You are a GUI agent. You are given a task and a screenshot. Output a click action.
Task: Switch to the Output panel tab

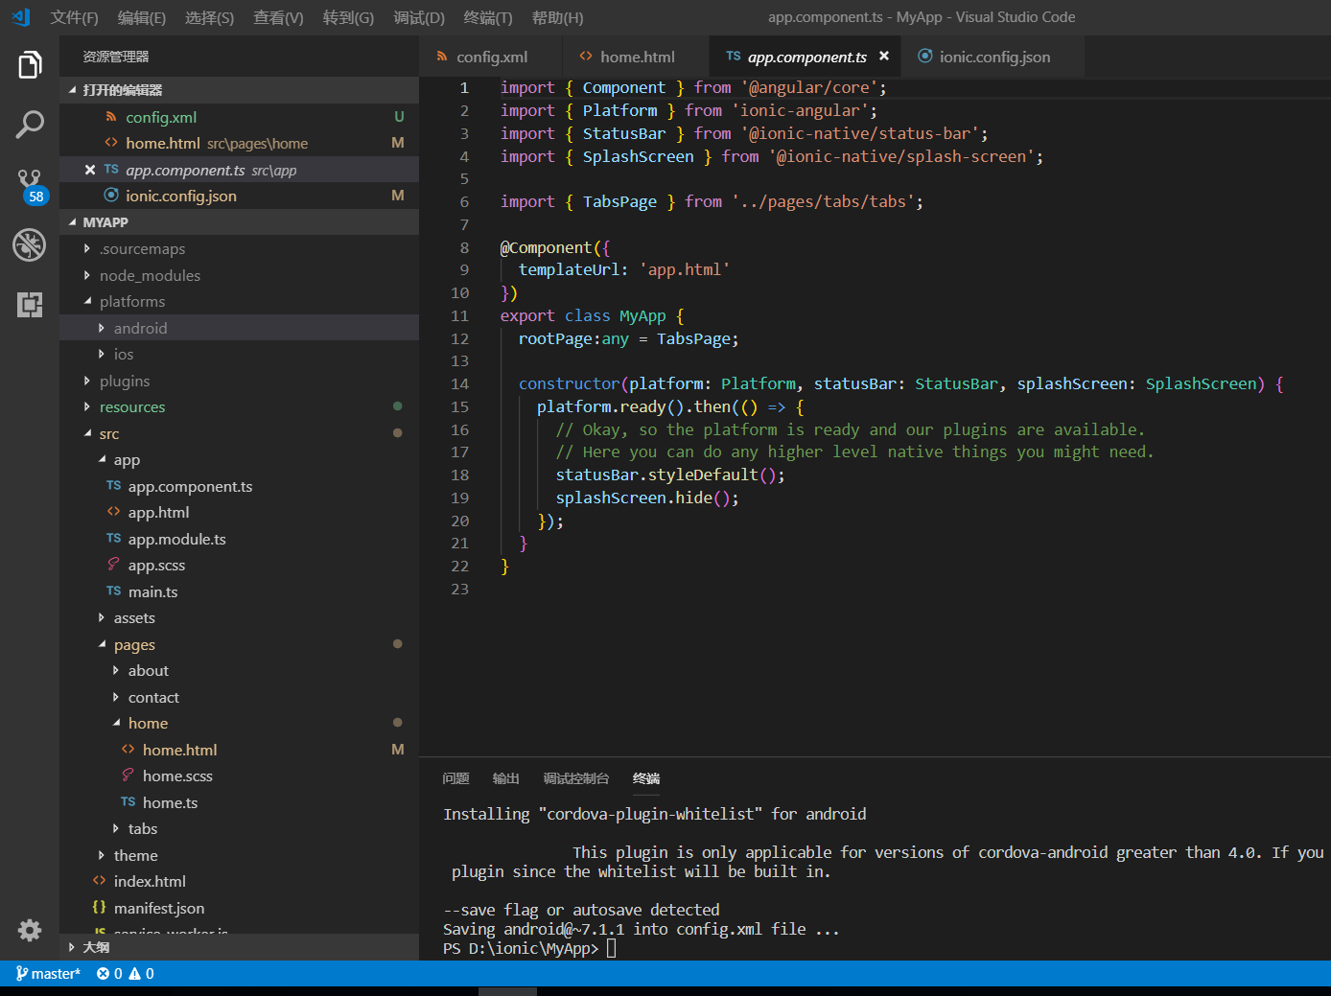coord(505,778)
